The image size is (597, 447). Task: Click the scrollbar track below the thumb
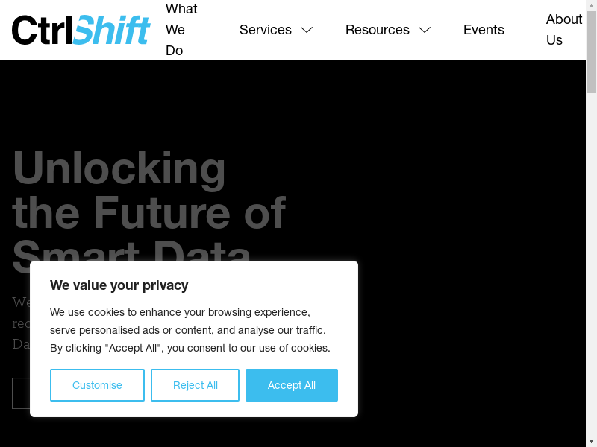(591, 261)
